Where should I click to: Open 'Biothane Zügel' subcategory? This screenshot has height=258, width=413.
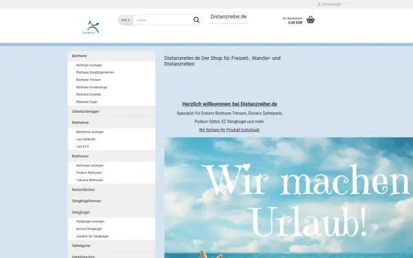coord(87,102)
